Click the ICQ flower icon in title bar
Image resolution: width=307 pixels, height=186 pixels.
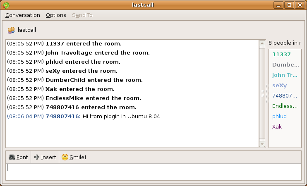point(6,5)
